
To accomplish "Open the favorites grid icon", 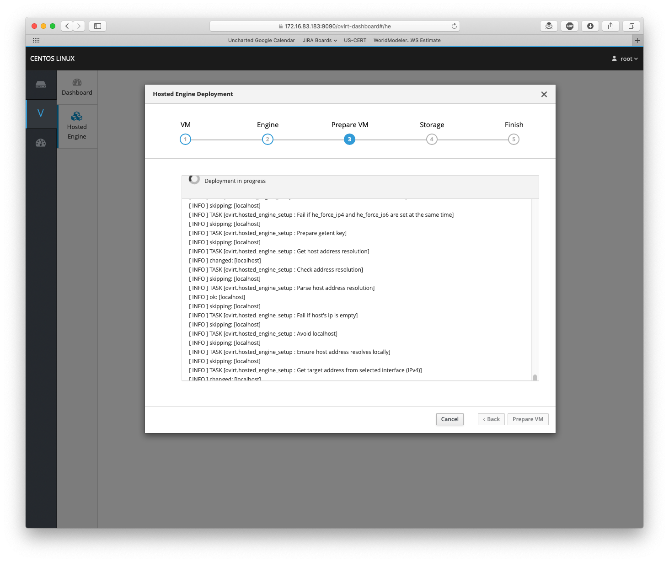I will click(36, 40).
